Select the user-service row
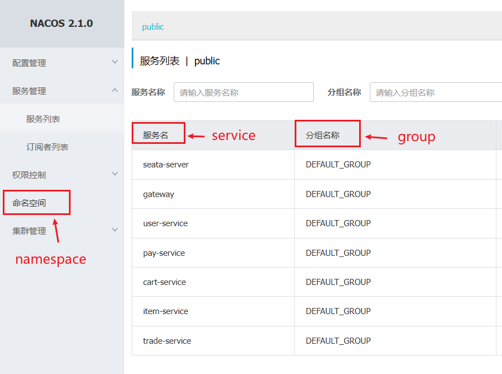This screenshot has width=502, height=374. [165, 223]
